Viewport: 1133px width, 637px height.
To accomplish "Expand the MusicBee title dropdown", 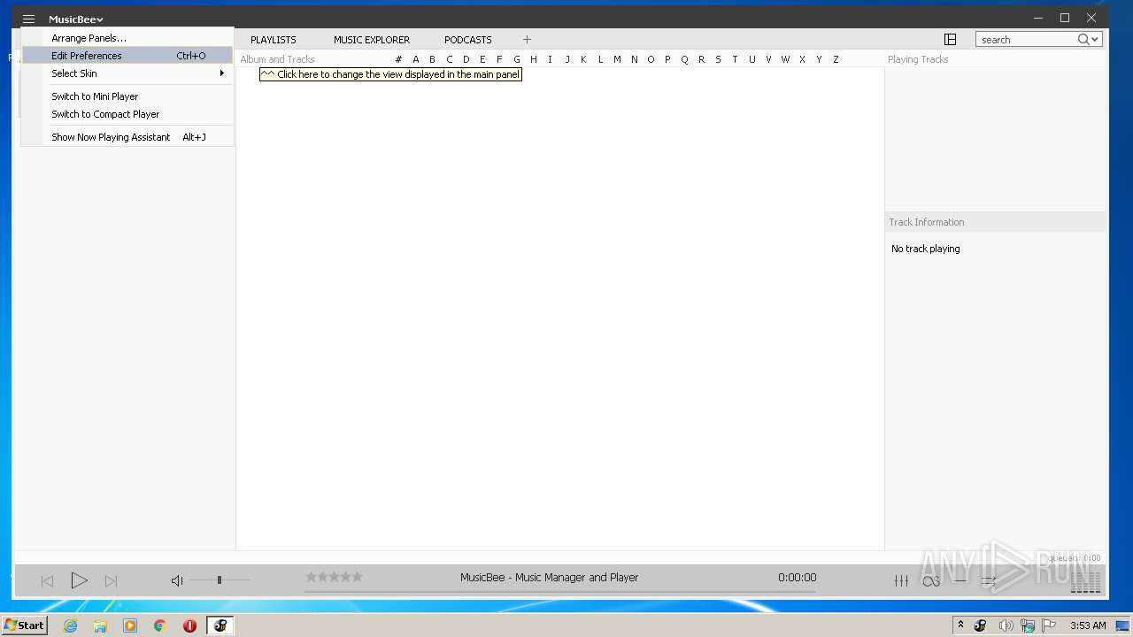I will pyautogui.click(x=76, y=19).
